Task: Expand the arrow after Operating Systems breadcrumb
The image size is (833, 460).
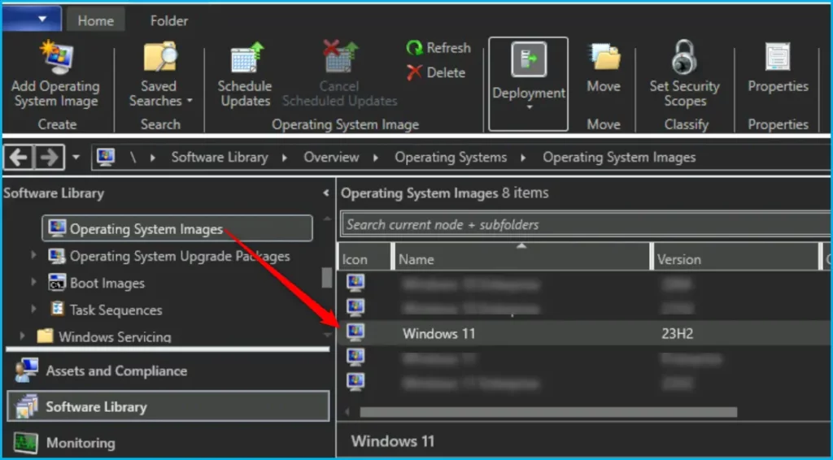Action: 523,158
